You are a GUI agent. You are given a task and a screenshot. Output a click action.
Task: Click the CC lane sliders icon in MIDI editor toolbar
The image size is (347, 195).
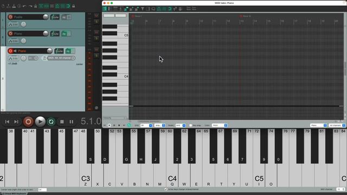[x=175, y=9]
